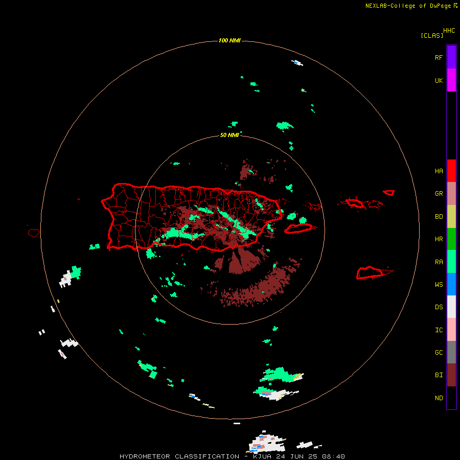460x460 pixels.
Task: Click the NEXLAB-College of DuPage credit
Action: [x=408, y=6]
